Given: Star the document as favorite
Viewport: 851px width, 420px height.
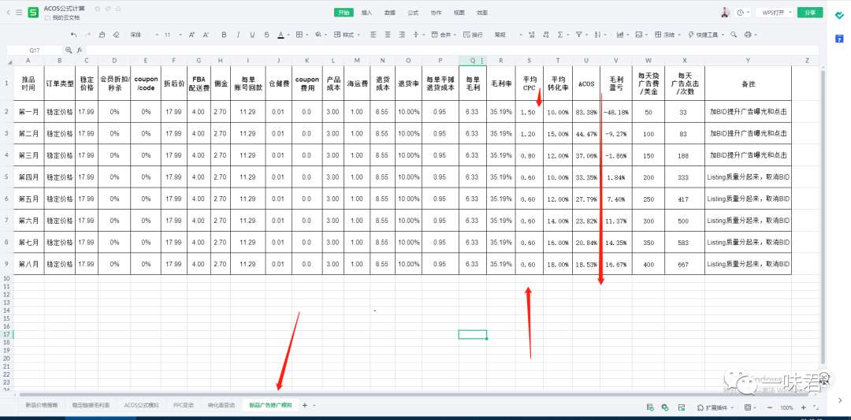Looking at the screenshot, I should click(97, 9).
